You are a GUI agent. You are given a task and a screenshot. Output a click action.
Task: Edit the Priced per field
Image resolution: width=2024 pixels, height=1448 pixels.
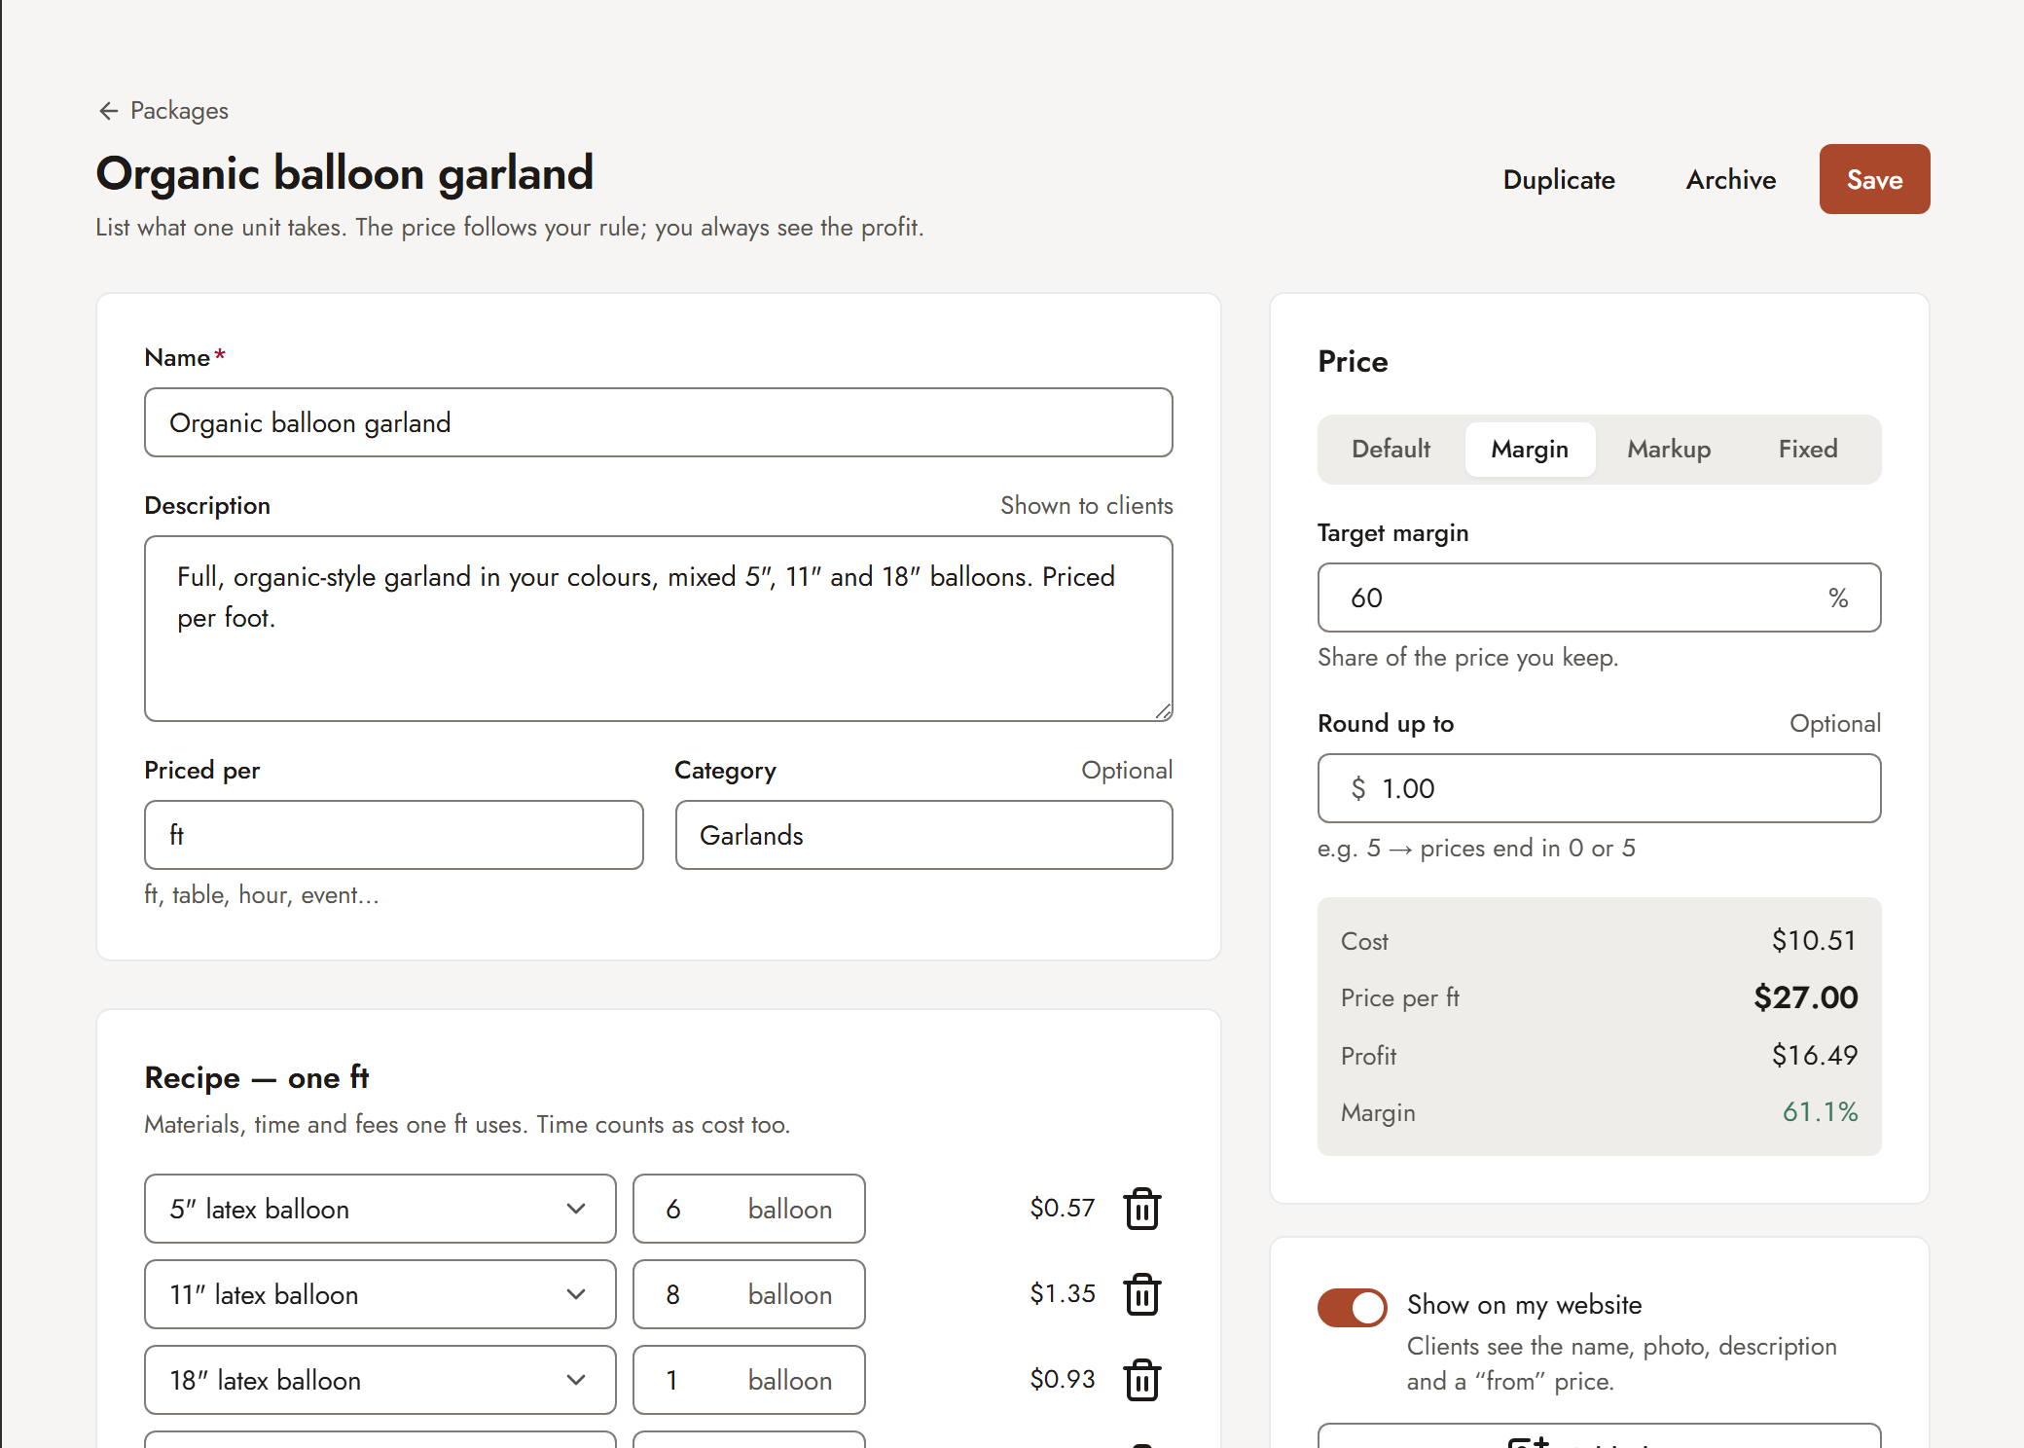tap(394, 835)
